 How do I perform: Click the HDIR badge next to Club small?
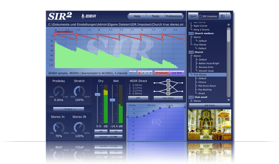(x=191, y=97)
